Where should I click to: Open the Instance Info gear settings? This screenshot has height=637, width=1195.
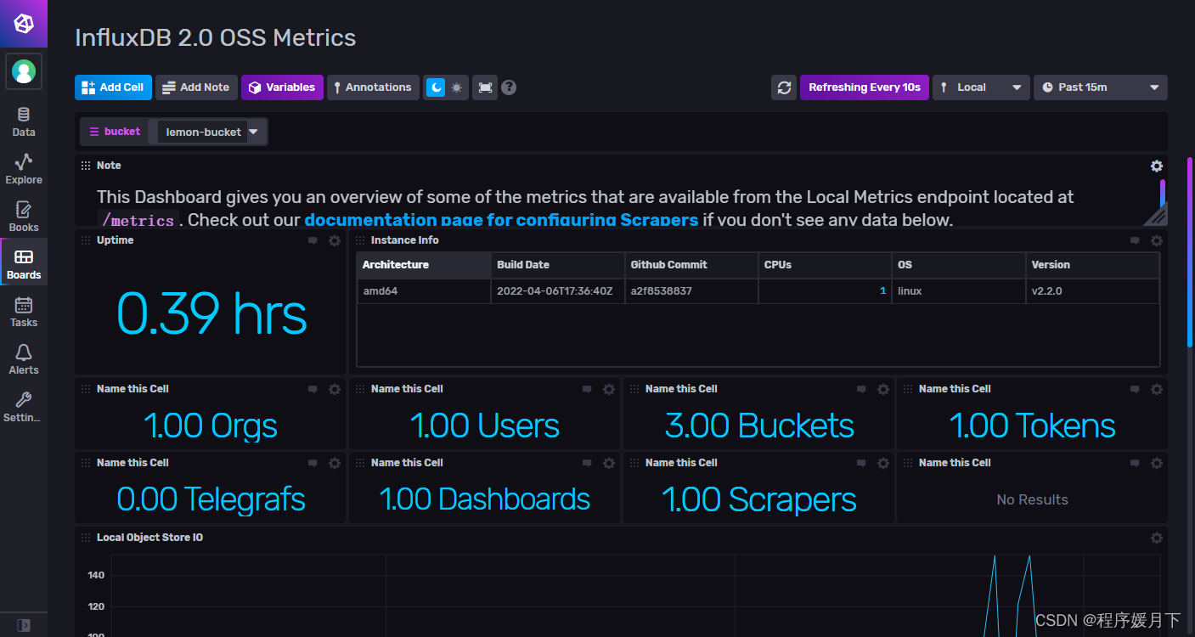pos(1156,240)
